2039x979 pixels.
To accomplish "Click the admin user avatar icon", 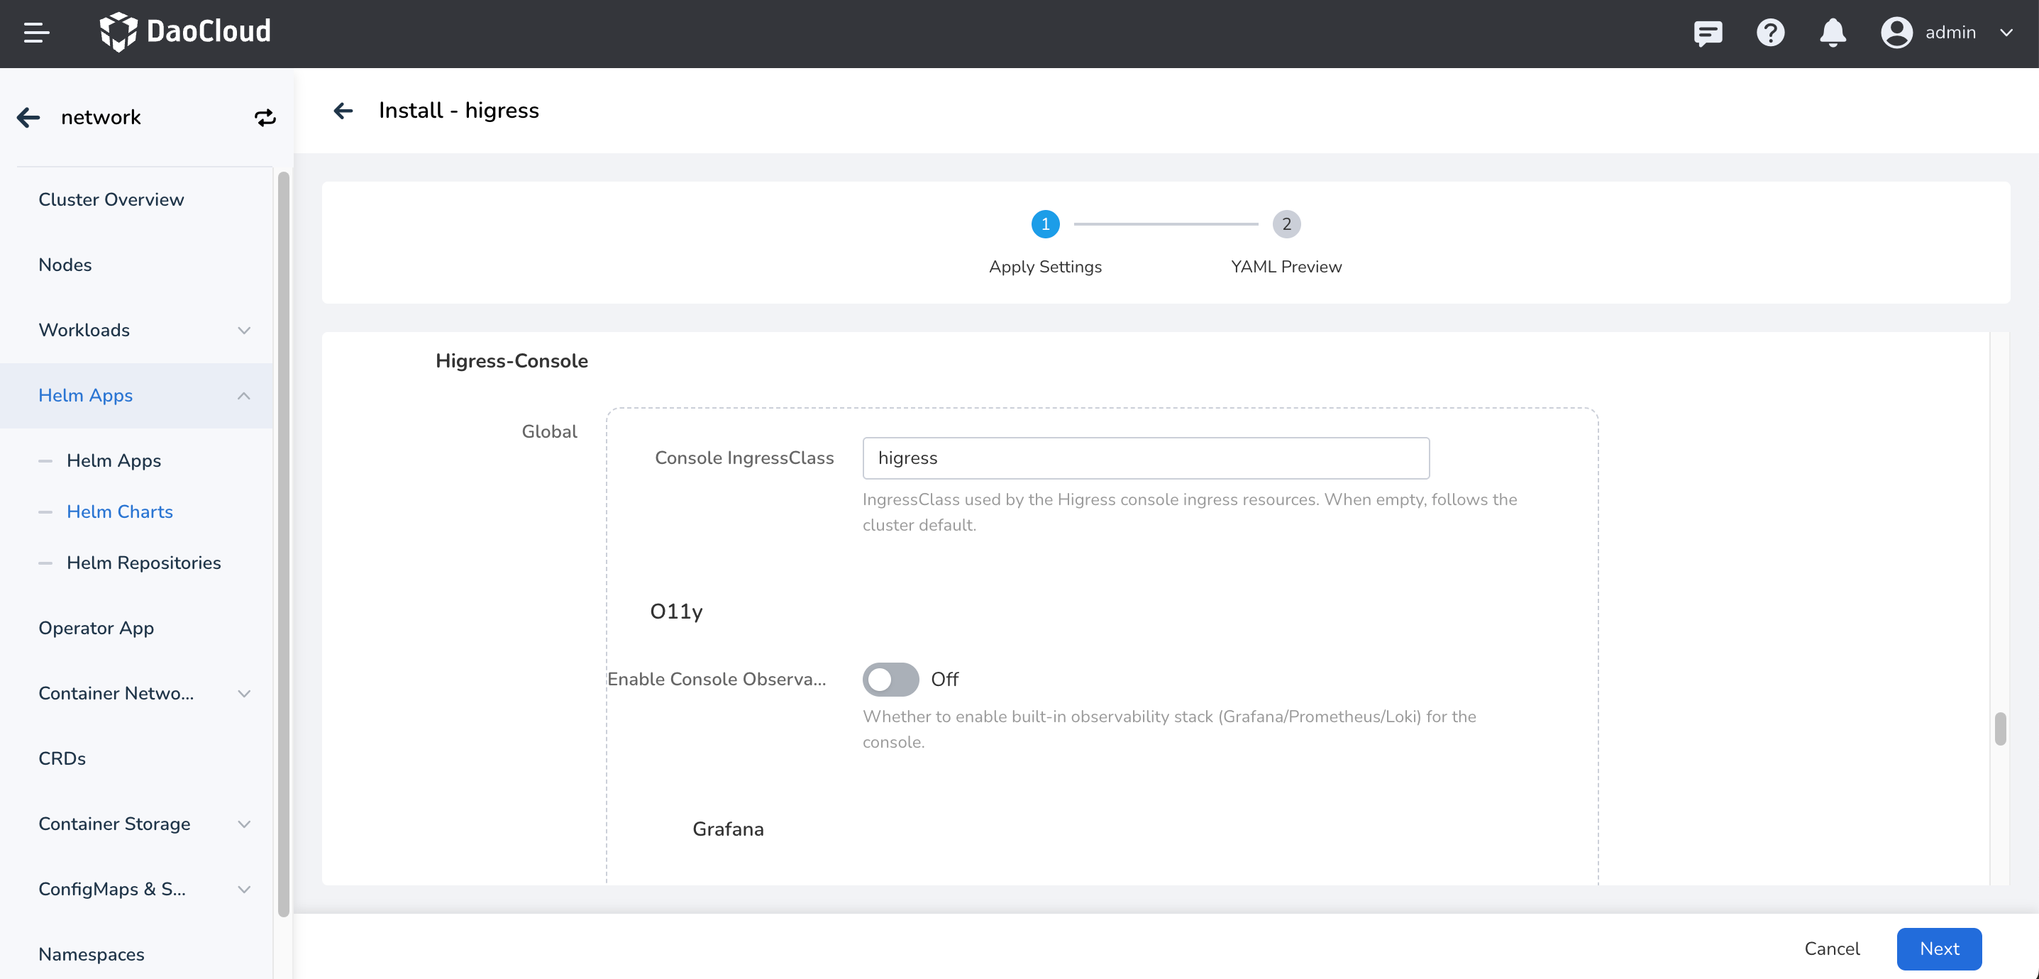I will tap(1896, 33).
